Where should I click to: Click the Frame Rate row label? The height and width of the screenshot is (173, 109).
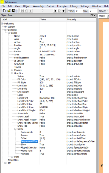point(27,151)
